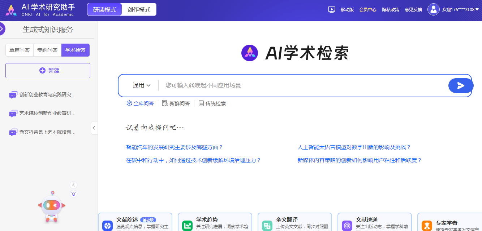Viewport: 482px width, 231px height.
Task: Open the 全文翻译 card title
Action: point(287,220)
